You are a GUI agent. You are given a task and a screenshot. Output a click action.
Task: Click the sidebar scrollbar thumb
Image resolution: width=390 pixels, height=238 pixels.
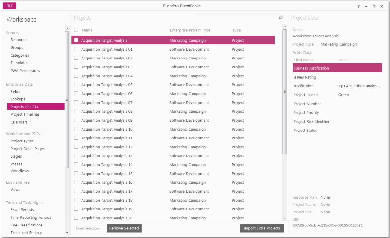pyautogui.click(x=67, y=100)
